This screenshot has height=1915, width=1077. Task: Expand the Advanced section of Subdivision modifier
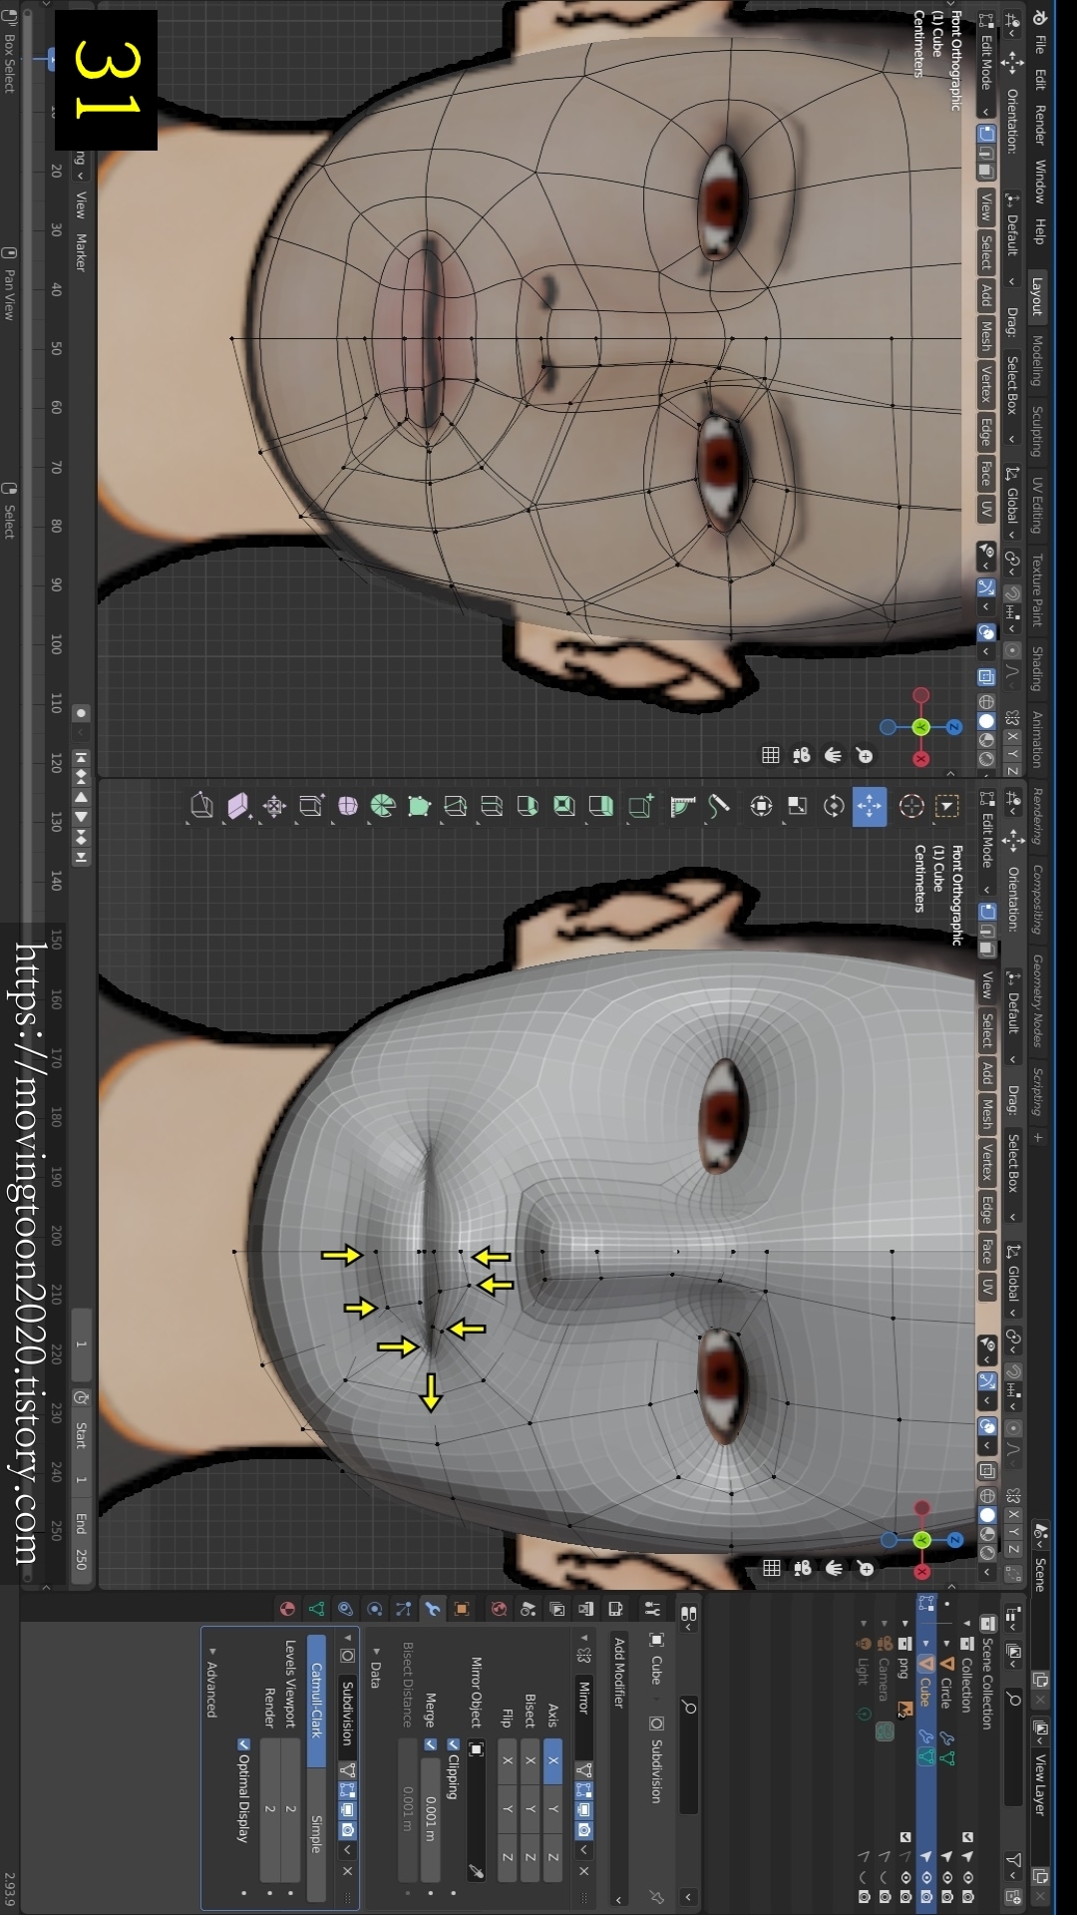tap(211, 1652)
